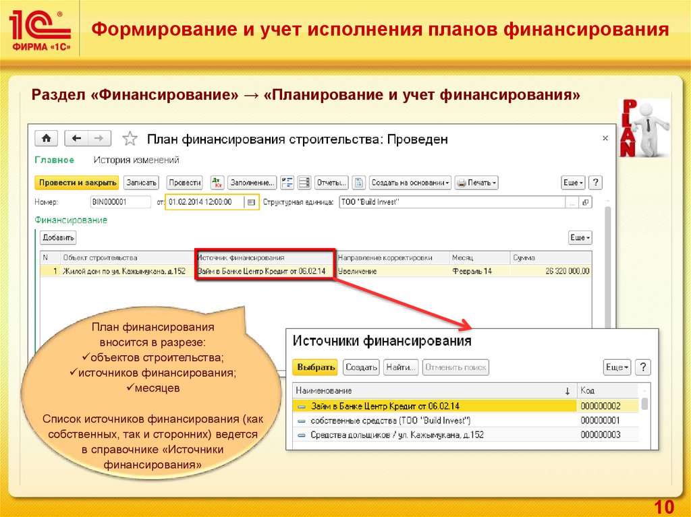Screen dimensions: 691x517
Task: Open the Еще menu in the sources window
Action: (617, 367)
